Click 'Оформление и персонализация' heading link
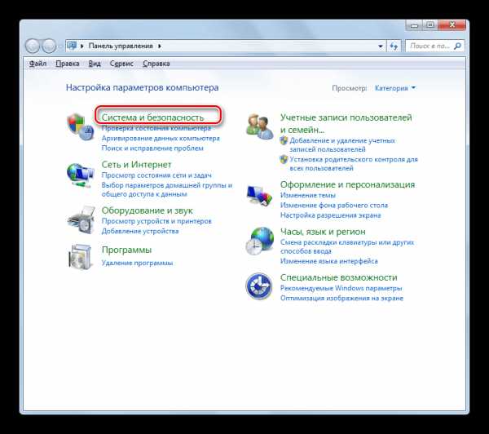This screenshot has width=489, height=434. coord(347,184)
